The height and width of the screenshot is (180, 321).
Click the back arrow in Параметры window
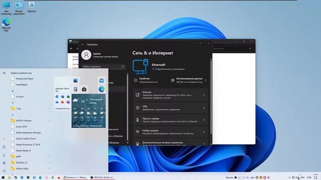pyautogui.click(x=82, y=44)
